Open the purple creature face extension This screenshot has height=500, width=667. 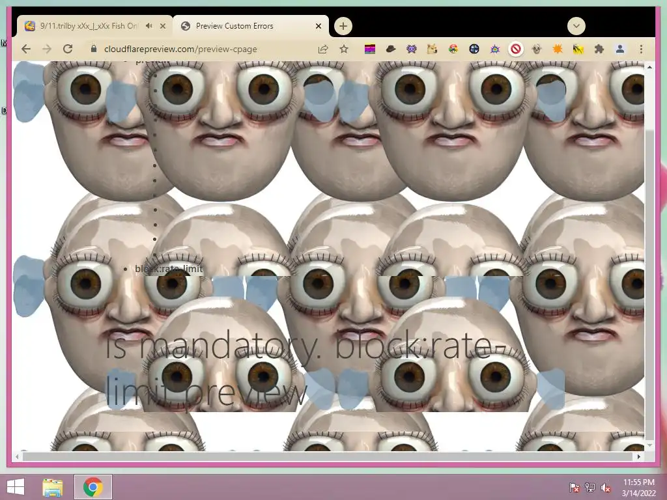(x=412, y=49)
